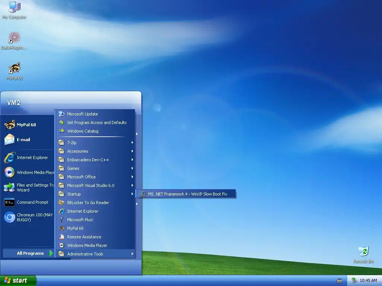Launch MS .NET Framework 4 - WinXP Slow Boot Fix
Screen dimensions: 382x286
pyautogui.click(x=187, y=194)
